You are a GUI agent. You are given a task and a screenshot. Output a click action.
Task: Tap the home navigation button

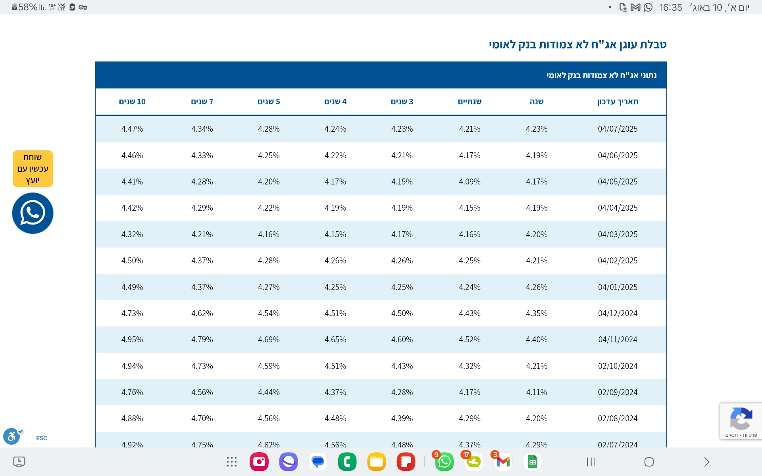click(649, 462)
